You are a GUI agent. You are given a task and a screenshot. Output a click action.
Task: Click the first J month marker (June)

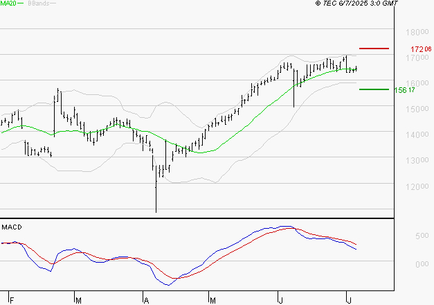coord(280,300)
